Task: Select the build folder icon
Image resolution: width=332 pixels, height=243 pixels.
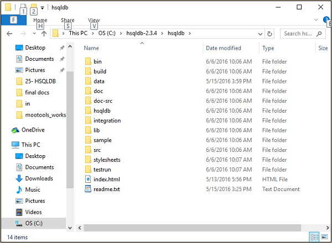Action: pos(88,71)
